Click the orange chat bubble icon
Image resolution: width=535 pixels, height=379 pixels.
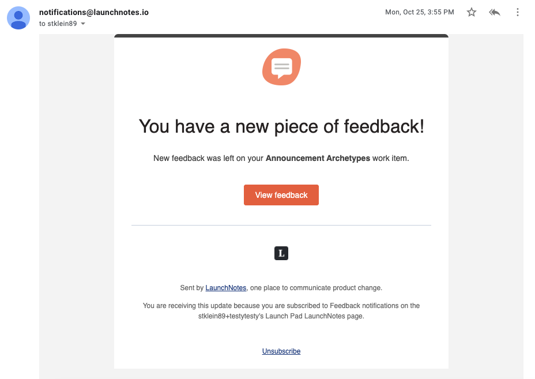[281, 66]
